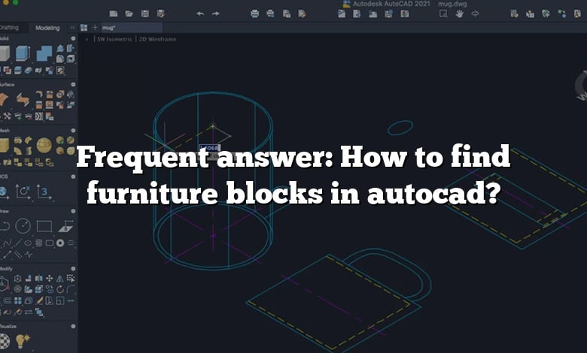Collapse the Visualize panel section
Image resolution: width=587 pixels, height=353 pixels.
coord(73,326)
